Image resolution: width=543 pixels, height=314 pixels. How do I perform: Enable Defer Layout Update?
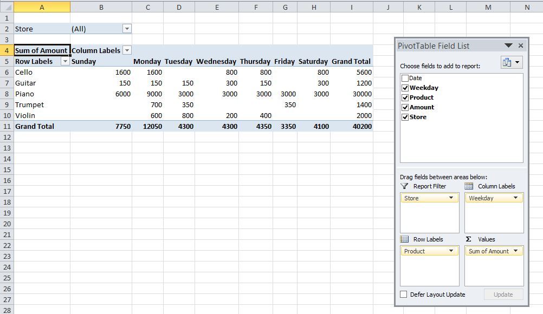[x=404, y=294]
